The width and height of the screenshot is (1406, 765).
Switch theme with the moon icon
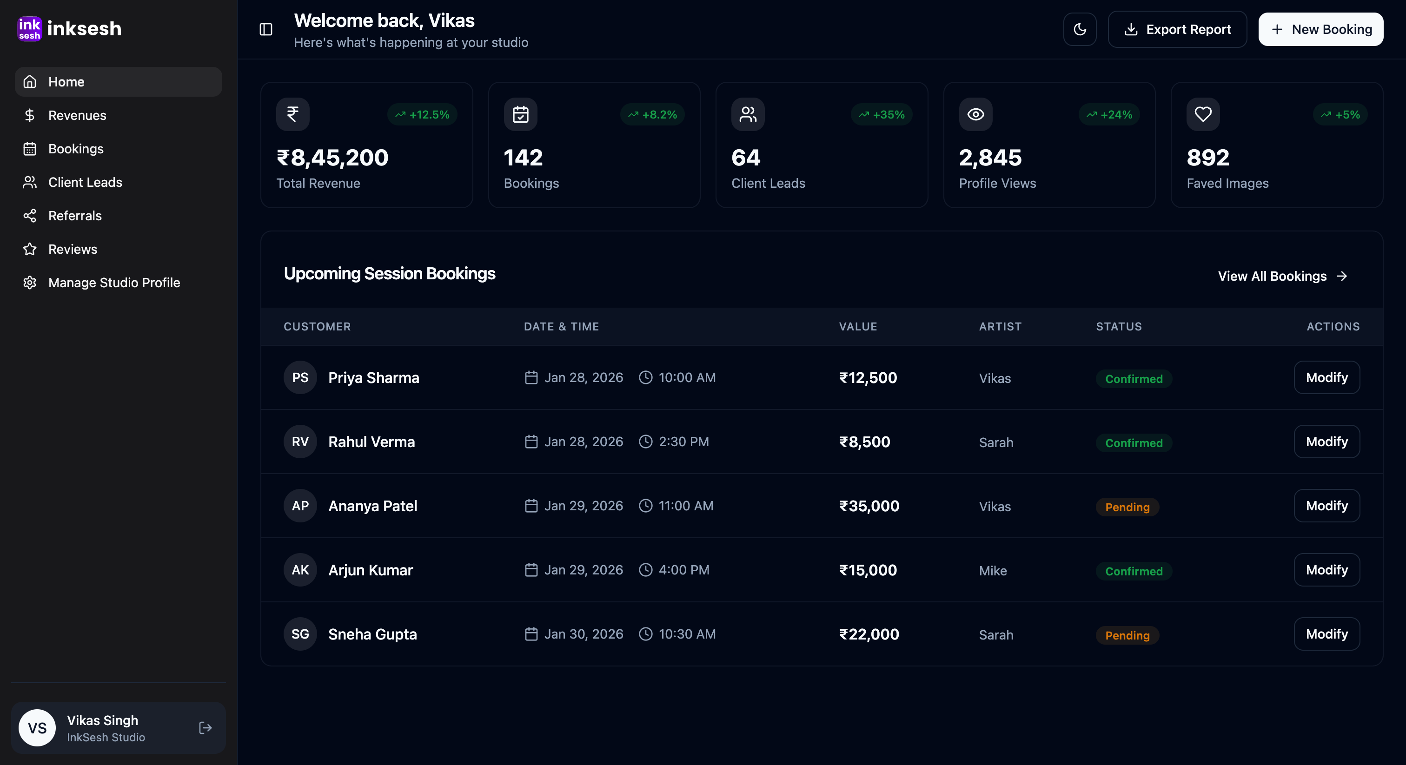pyautogui.click(x=1080, y=29)
